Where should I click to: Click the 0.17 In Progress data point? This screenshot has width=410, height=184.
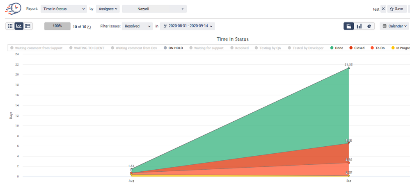[x=348, y=176]
